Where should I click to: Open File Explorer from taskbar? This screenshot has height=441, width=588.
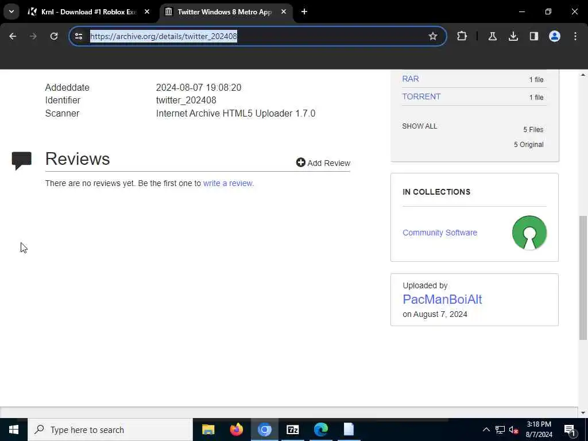tap(208, 430)
